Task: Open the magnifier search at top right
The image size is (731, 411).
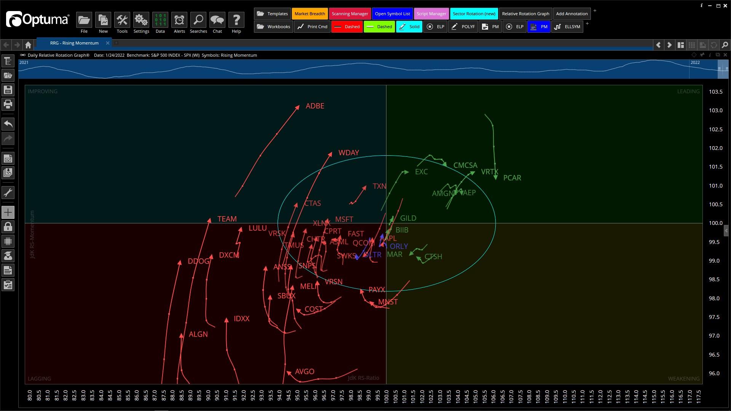Action: [x=725, y=45]
